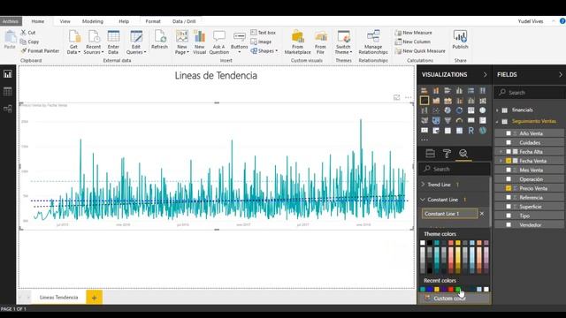Open From Marketplace custom visuals
This screenshot has height=318, width=566.
point(297,42)
